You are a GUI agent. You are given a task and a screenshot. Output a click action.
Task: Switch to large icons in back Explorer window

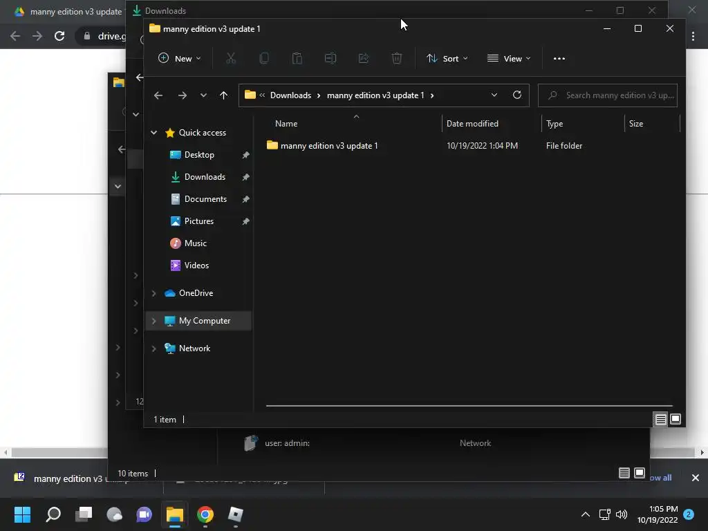(x=640, y=473)
